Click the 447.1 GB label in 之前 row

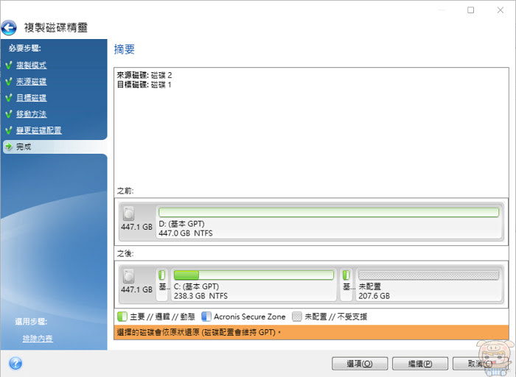[x=136, y=227]
